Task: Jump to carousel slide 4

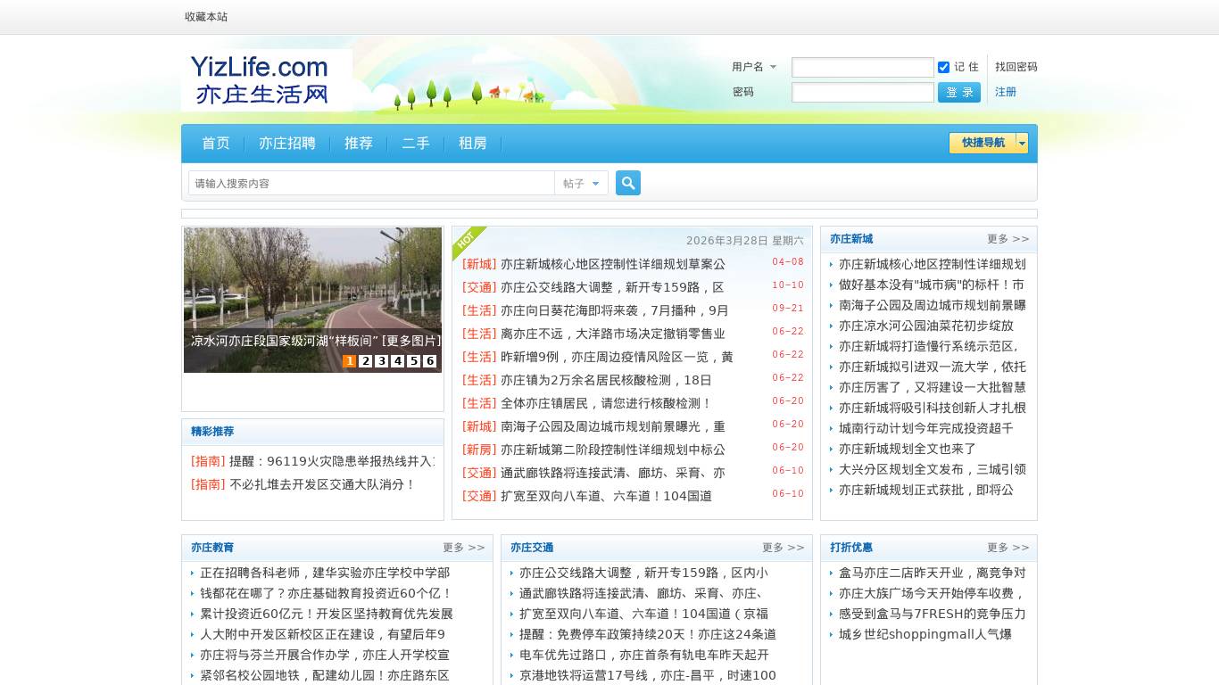Action: tap(398, 361)
